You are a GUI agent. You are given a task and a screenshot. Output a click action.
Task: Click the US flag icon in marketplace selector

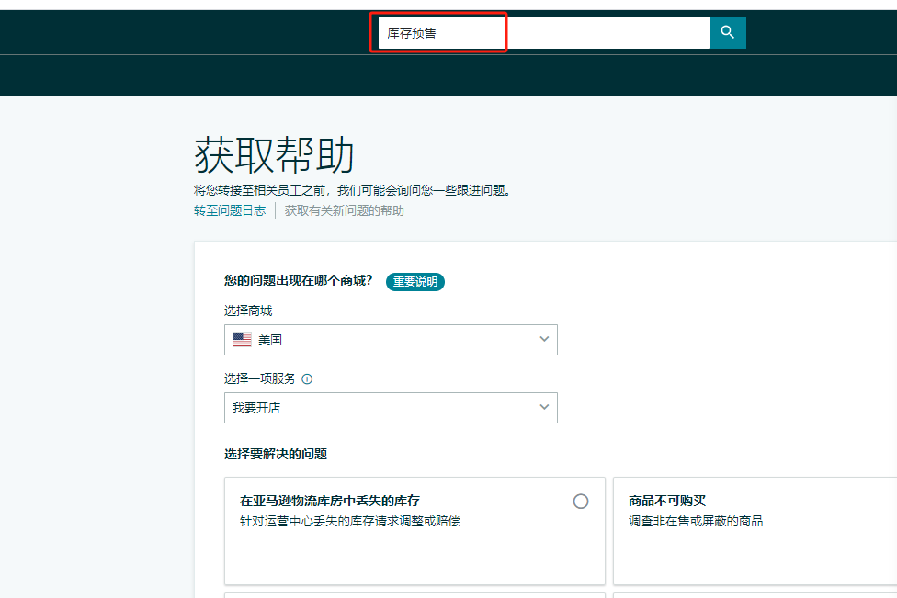pyautogui.click(x=242, y=340)
